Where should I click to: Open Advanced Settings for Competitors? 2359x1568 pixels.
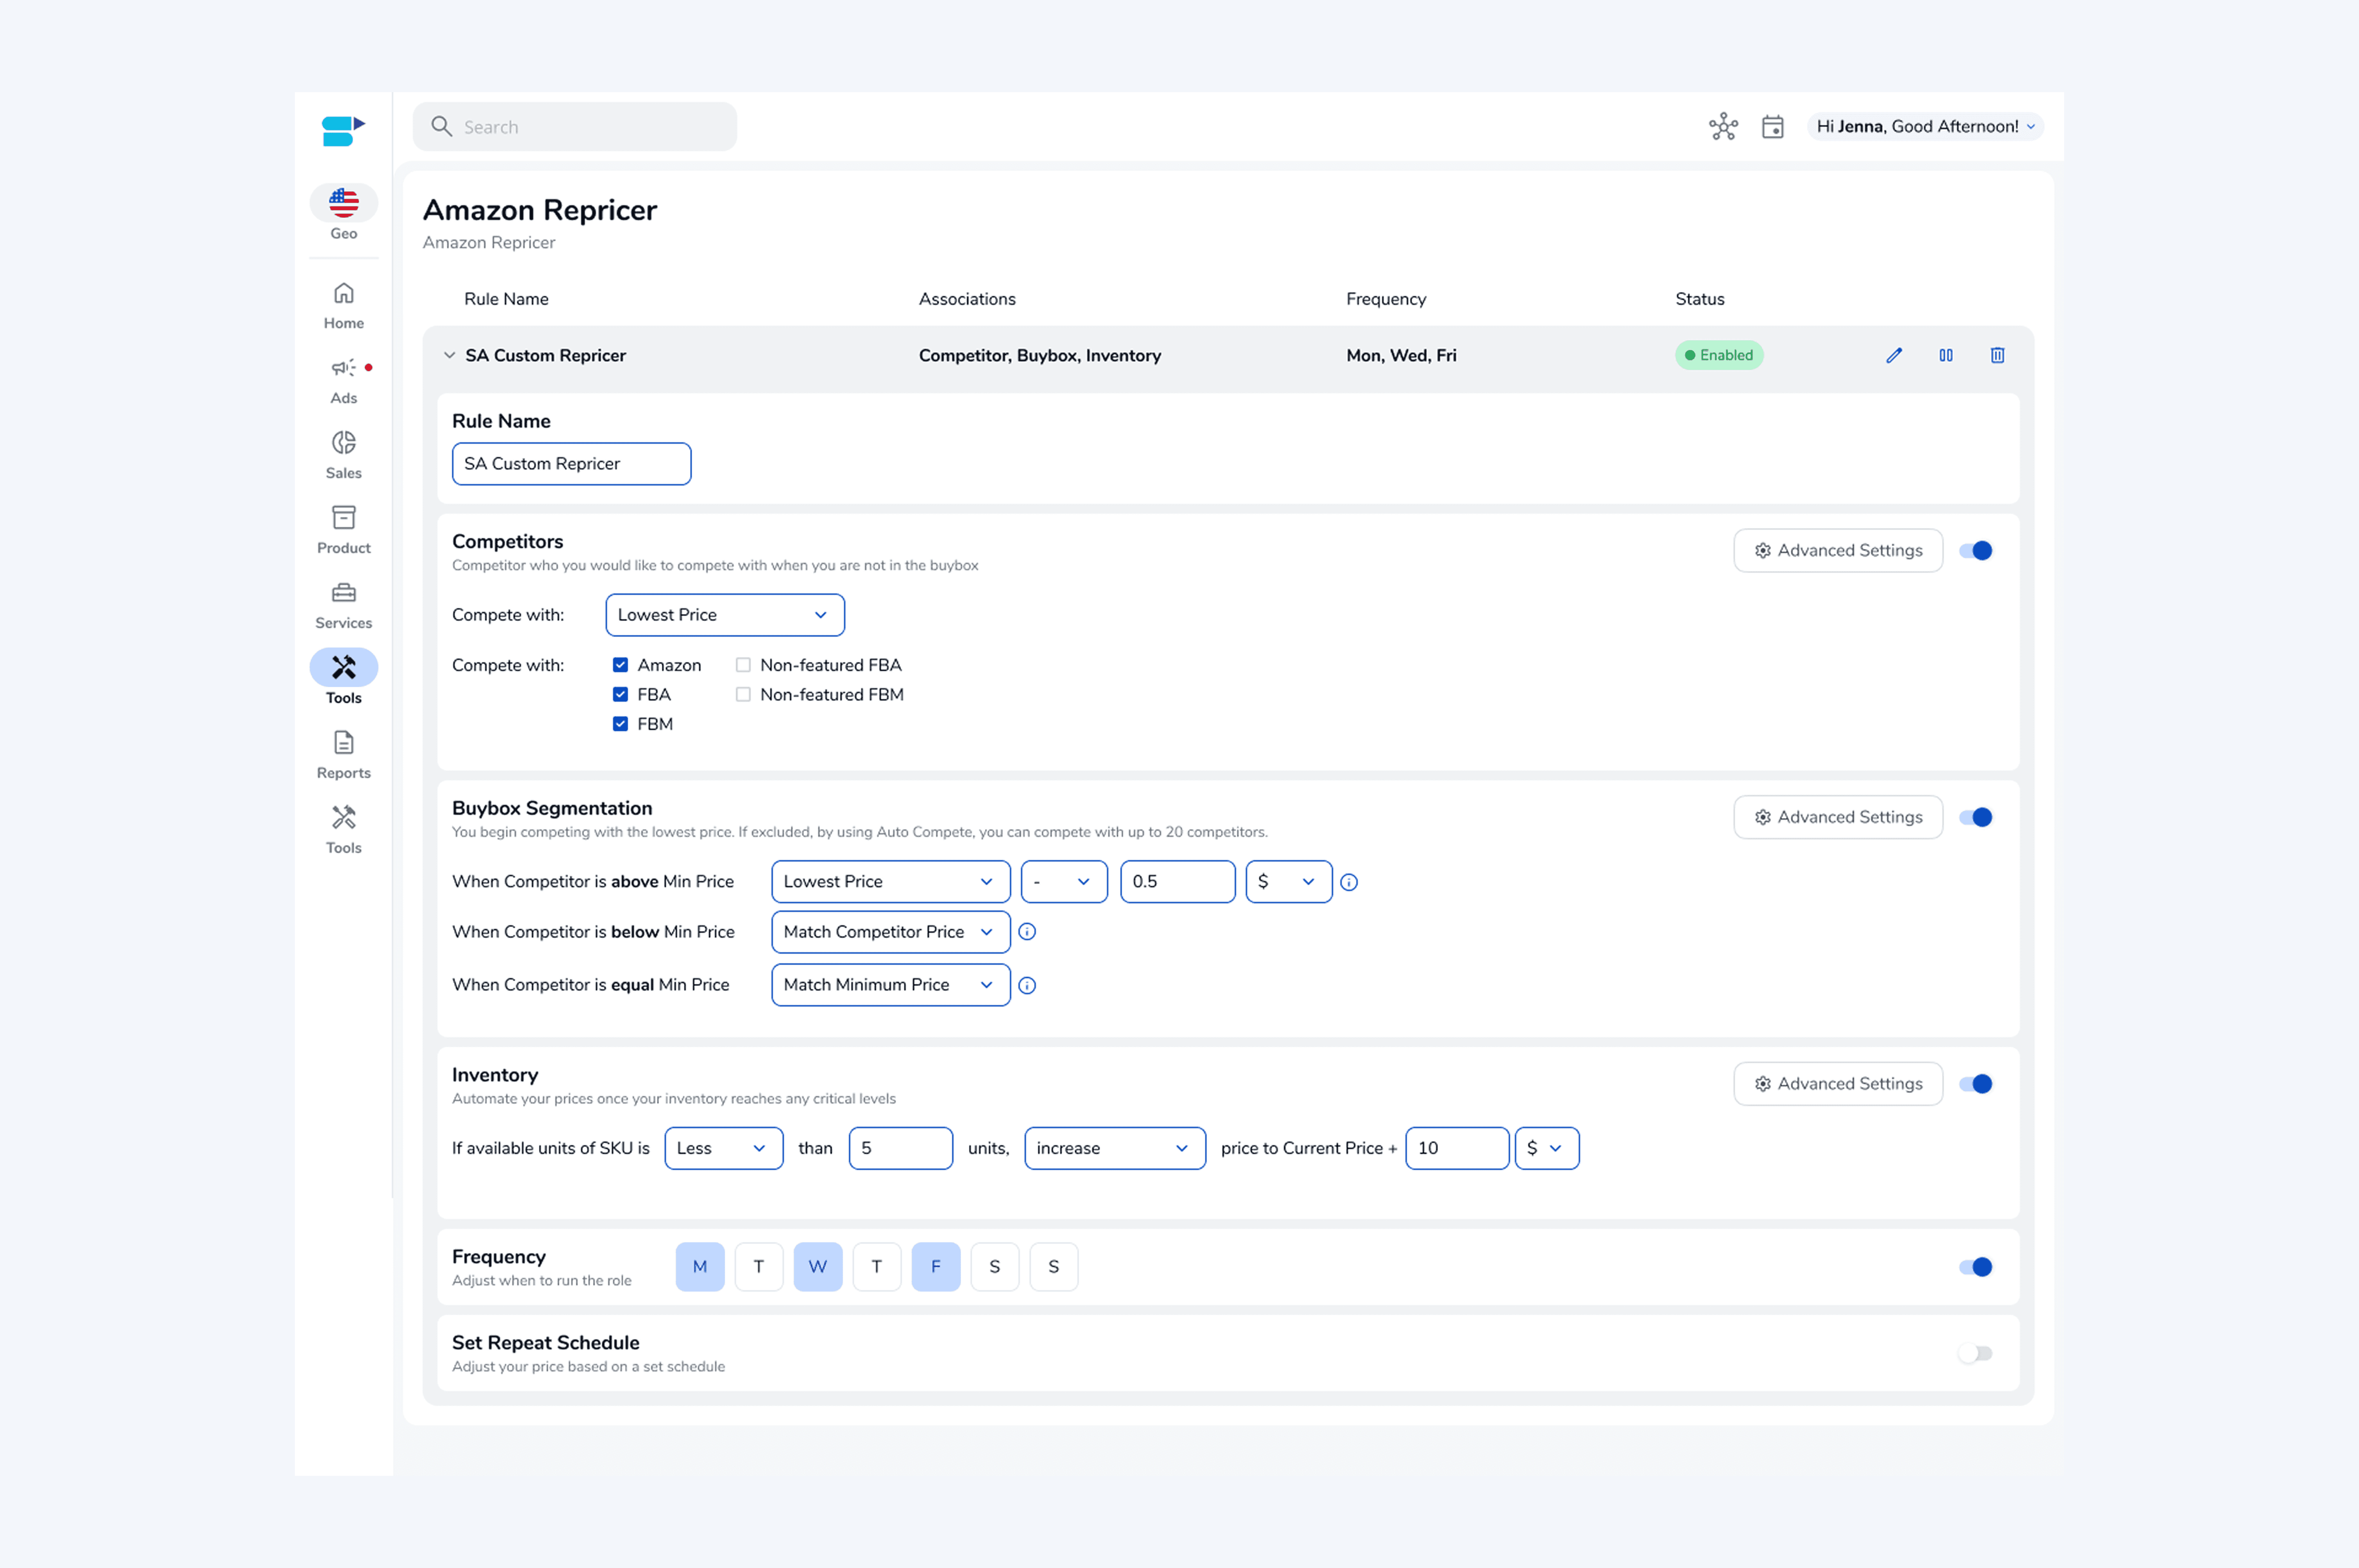tap(1837, 551)
